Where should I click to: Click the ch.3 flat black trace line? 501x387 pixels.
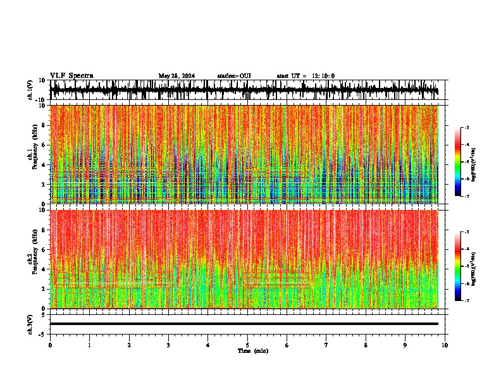pyautogui.click(x=244, y=324)
